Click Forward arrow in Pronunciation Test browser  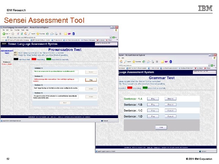pos(13,34)
